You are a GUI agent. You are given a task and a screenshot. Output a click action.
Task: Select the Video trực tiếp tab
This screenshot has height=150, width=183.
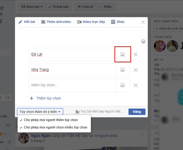(x=91, y=22)
